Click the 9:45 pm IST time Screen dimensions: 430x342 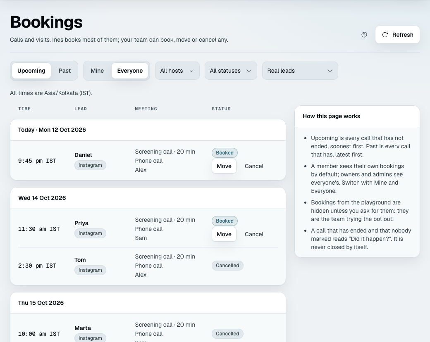click(x=37, y=161)
